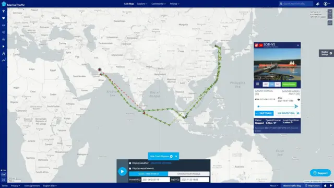
Task: Click the Support button
Action: (320, 173)
